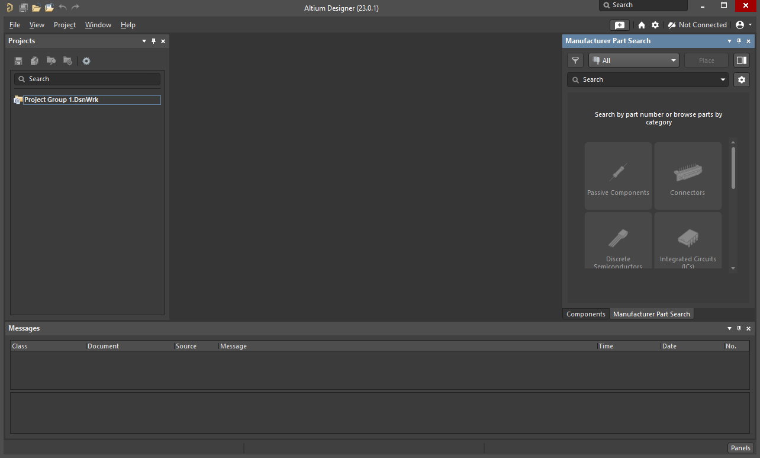Click the folder with clock icon in Projects panel
This screenshot has width=760, height=458.
tap(68, 61)
